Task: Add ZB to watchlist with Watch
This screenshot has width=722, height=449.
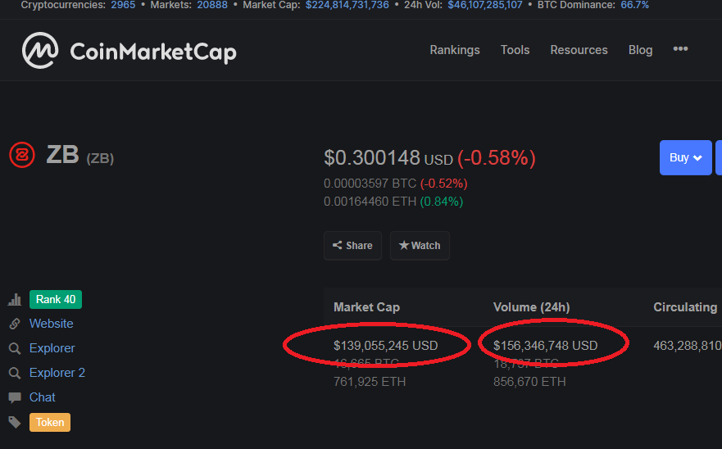Action: [x=420, y=246]
